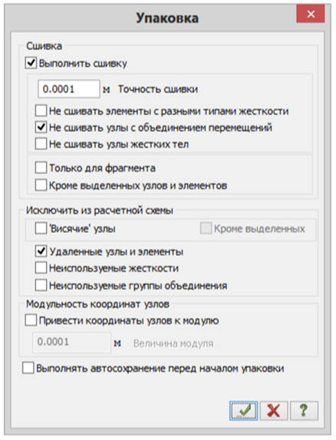336x440 pixels.
Task: Enable Не сшивать элементы с разными типами жесткости
Action: point(41,111)
